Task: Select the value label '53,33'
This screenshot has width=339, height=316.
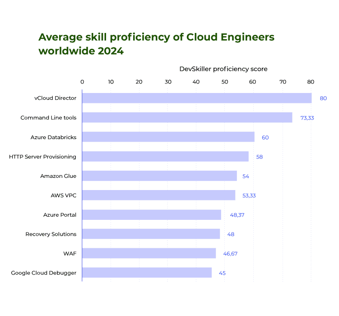Action: click(x=249, y=195)
